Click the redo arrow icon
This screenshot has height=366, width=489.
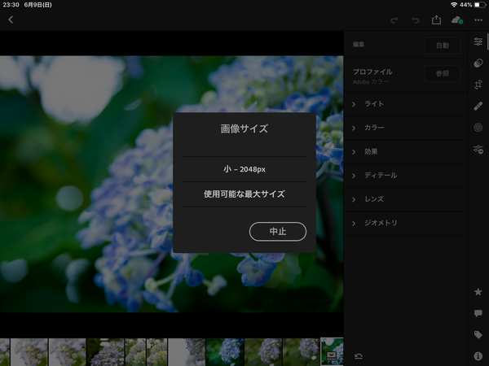pos(394,20)
